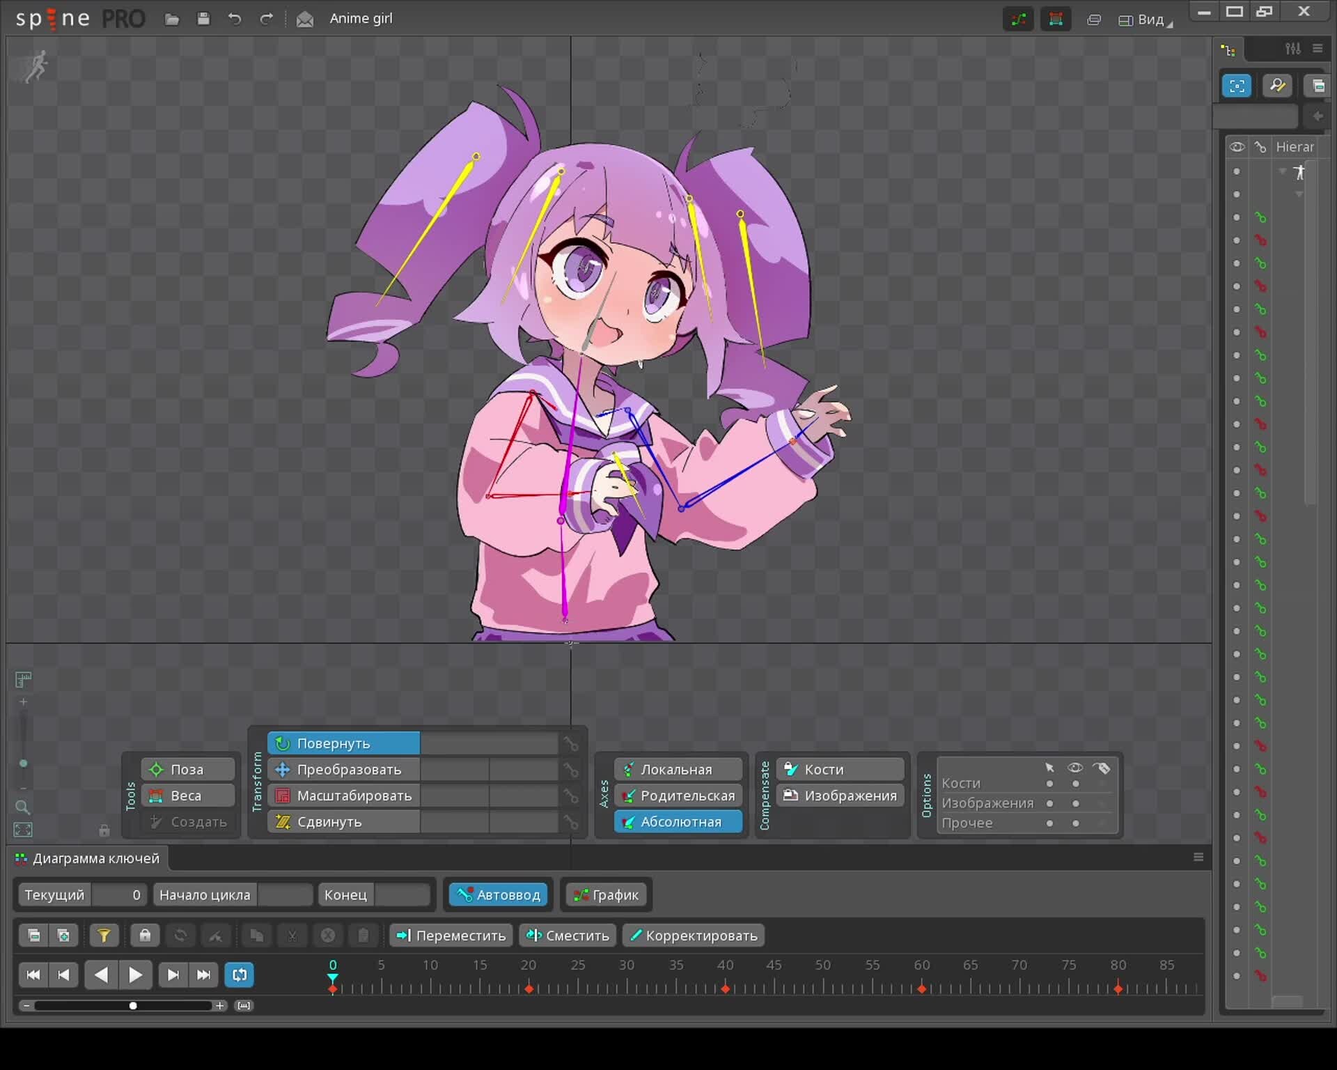Toggle Автоввод (auto key) mode
1337x1070 pixels.
[x=497, y=894]
